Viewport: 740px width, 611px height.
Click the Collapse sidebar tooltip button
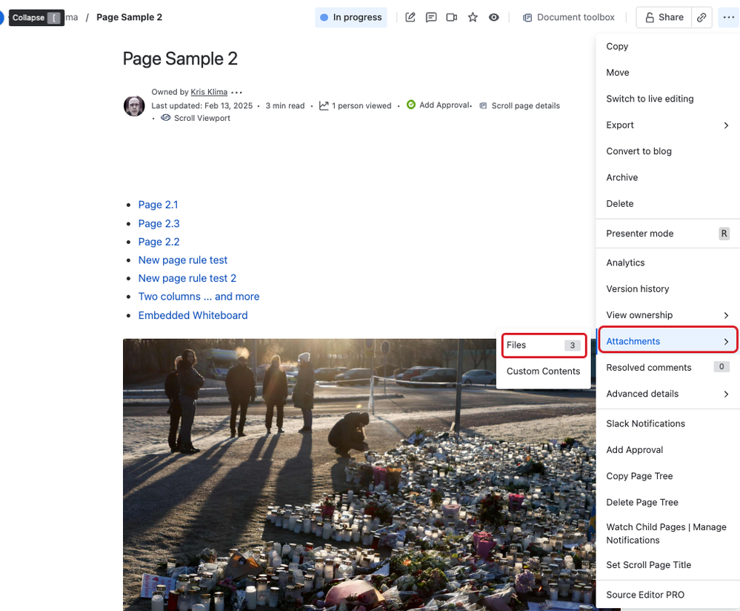coord(36,18)
